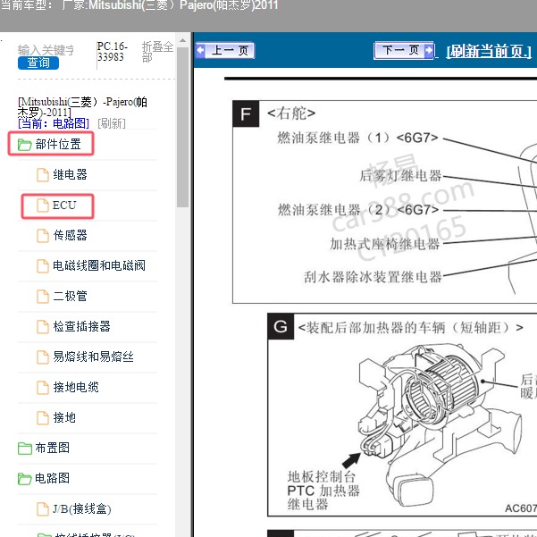Image resolution: width=537 pixels, height=537 pixels.
Task: Click the page icon beside 继电器
Action: pyautogui.click(x=43, y=174)
